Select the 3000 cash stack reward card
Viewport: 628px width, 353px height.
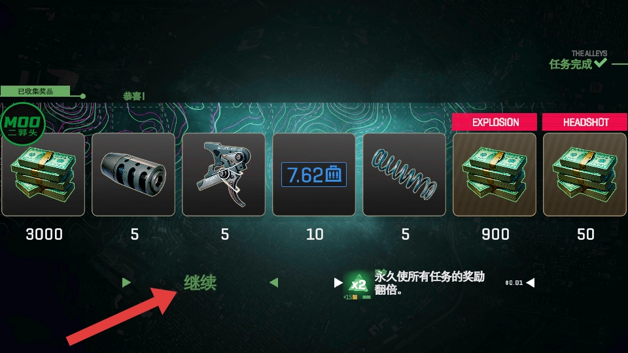pos(43,175)
